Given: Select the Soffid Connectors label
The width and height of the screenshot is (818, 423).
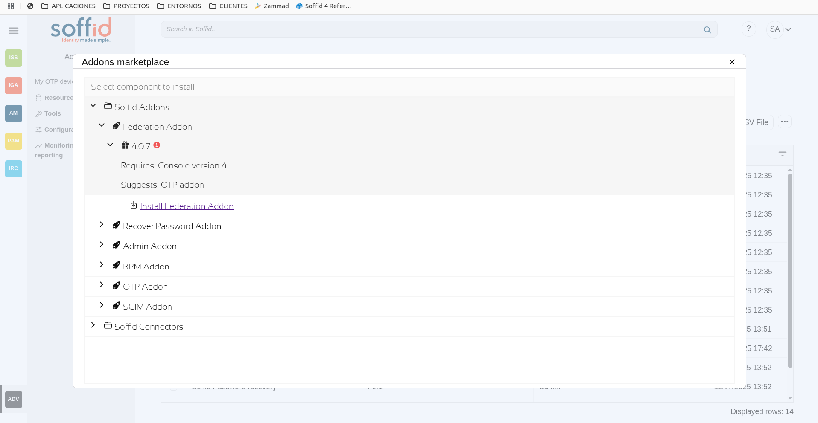Looking at the screenshot, I should coord(149,327).
